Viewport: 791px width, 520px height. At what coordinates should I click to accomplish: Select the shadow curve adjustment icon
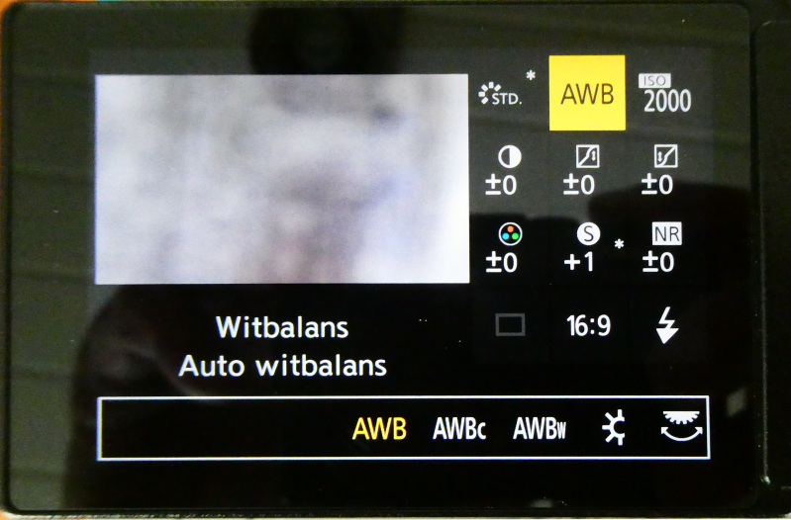pos(665,157)
